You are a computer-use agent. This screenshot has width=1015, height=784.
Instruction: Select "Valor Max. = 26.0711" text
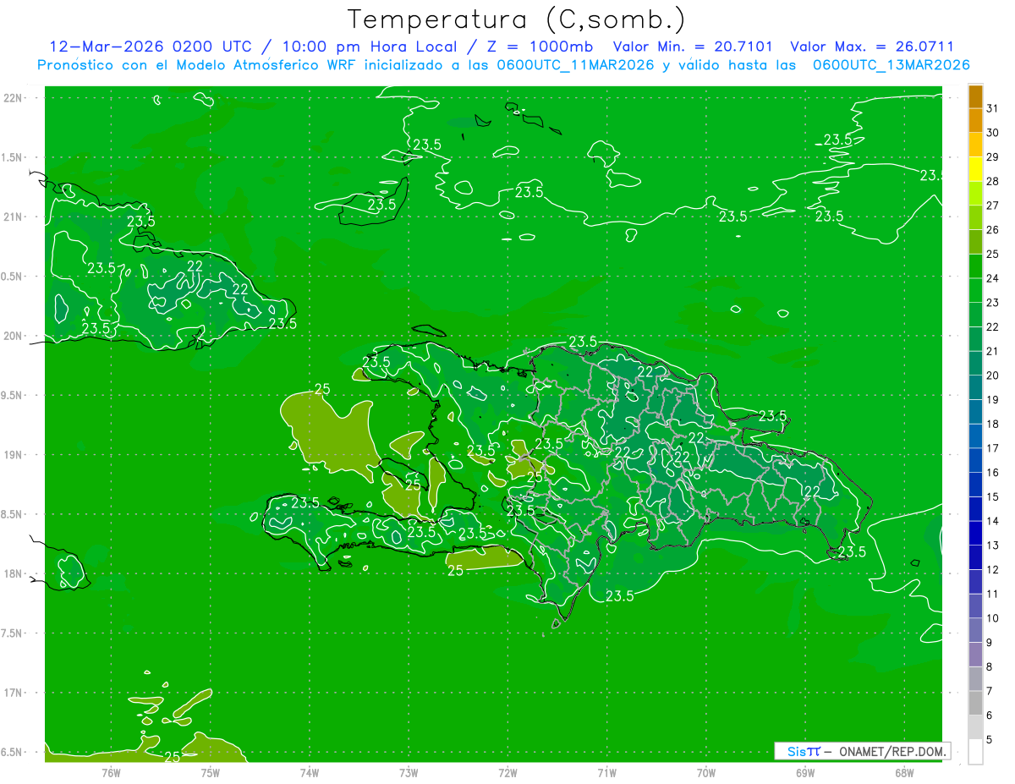point(872,47)
